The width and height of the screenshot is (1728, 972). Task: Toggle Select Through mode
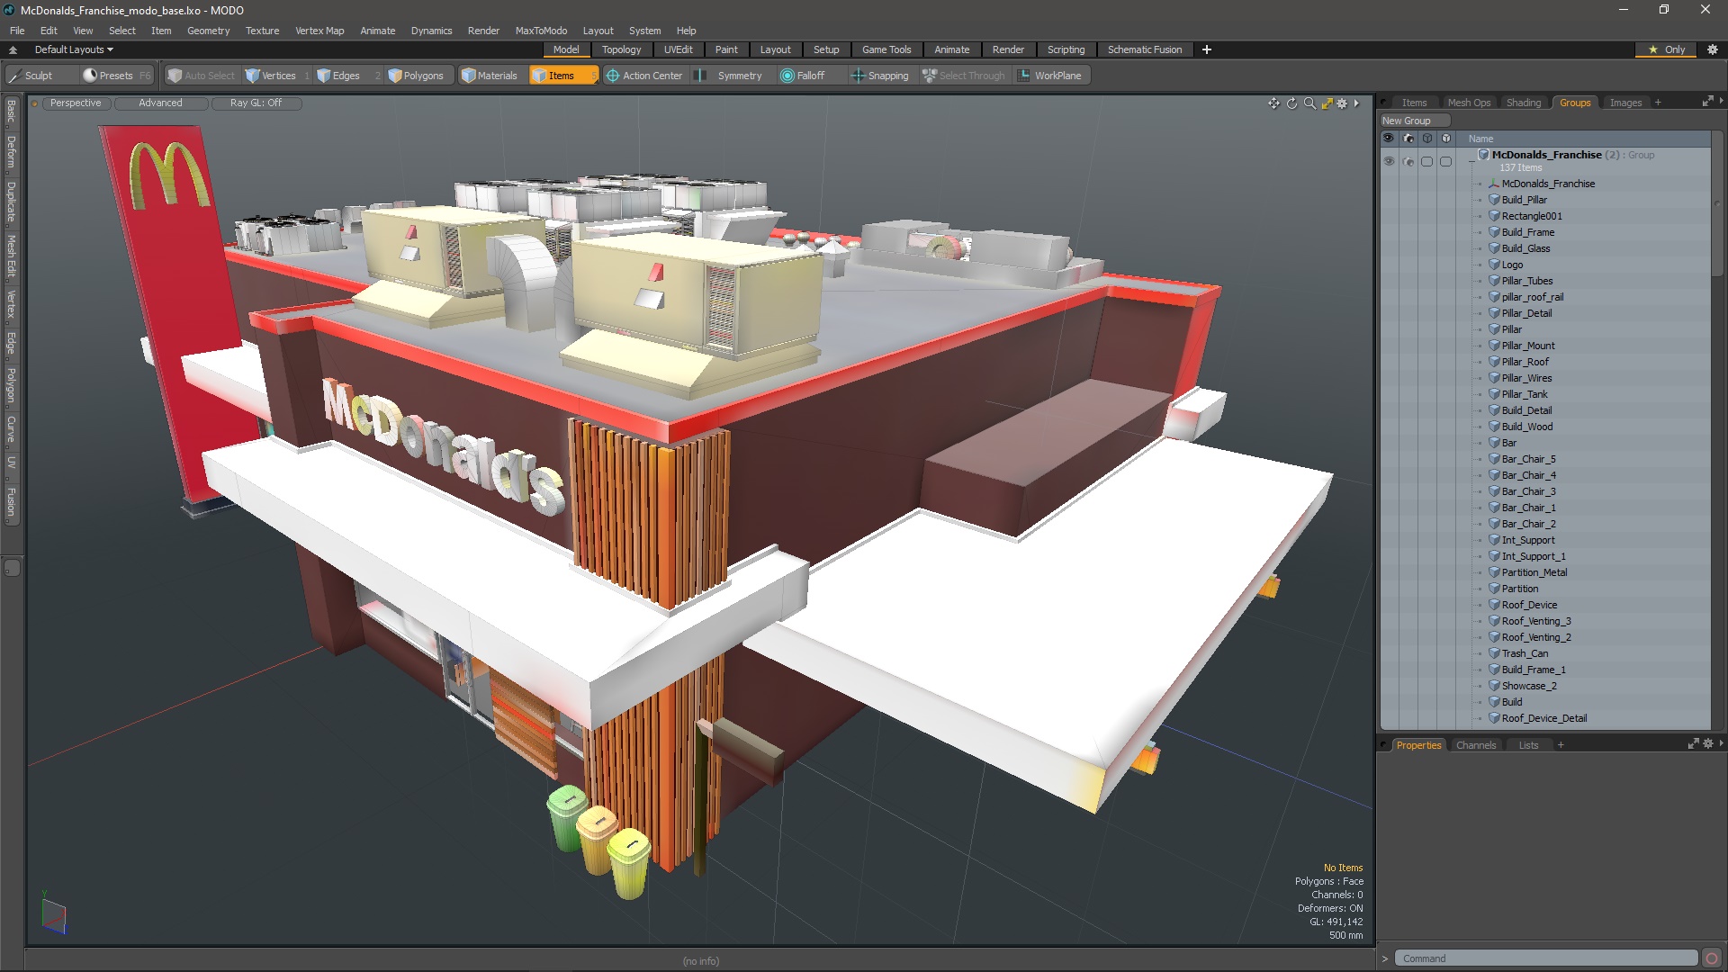(964, 76)
